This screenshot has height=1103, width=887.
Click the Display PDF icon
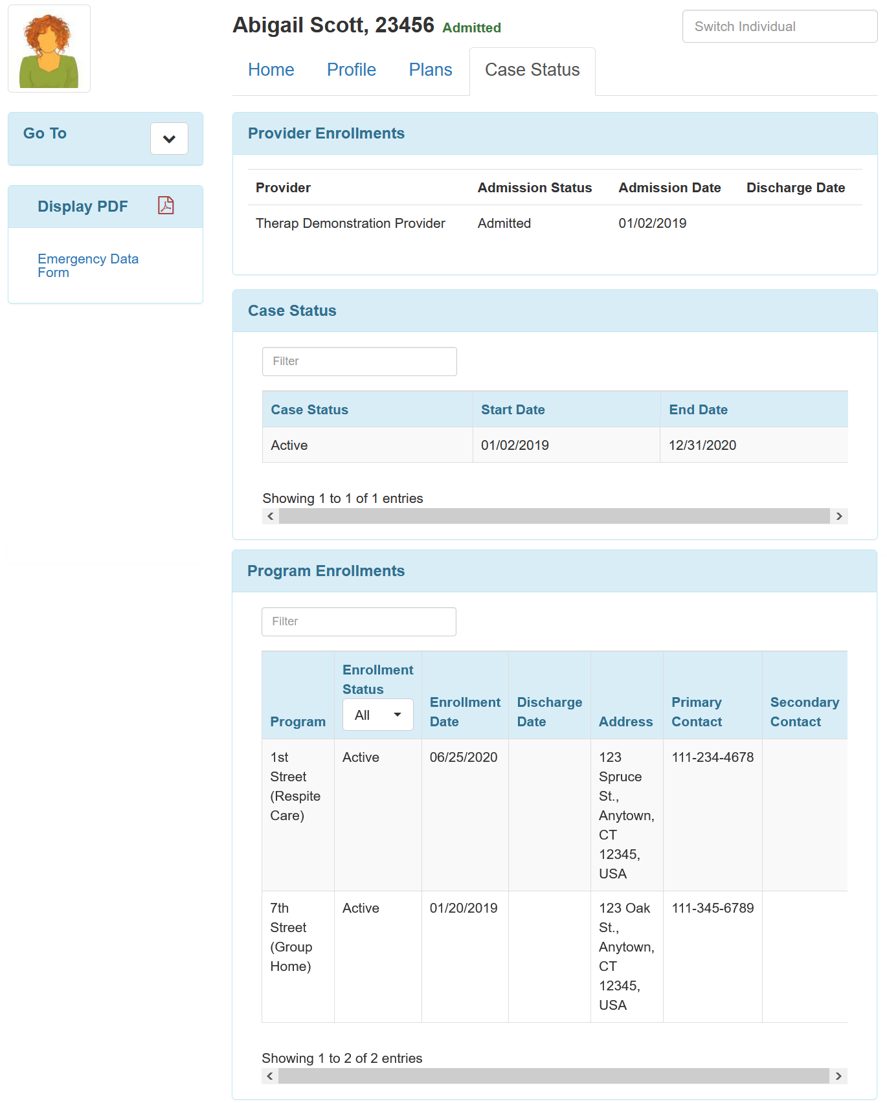pos(166,205)
